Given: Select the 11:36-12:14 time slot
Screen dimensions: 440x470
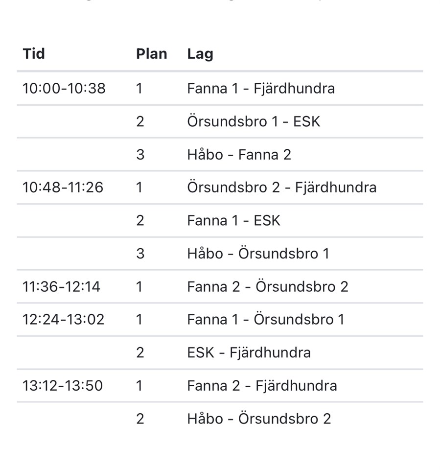Looking at the screenshot, I should (62, 286).
